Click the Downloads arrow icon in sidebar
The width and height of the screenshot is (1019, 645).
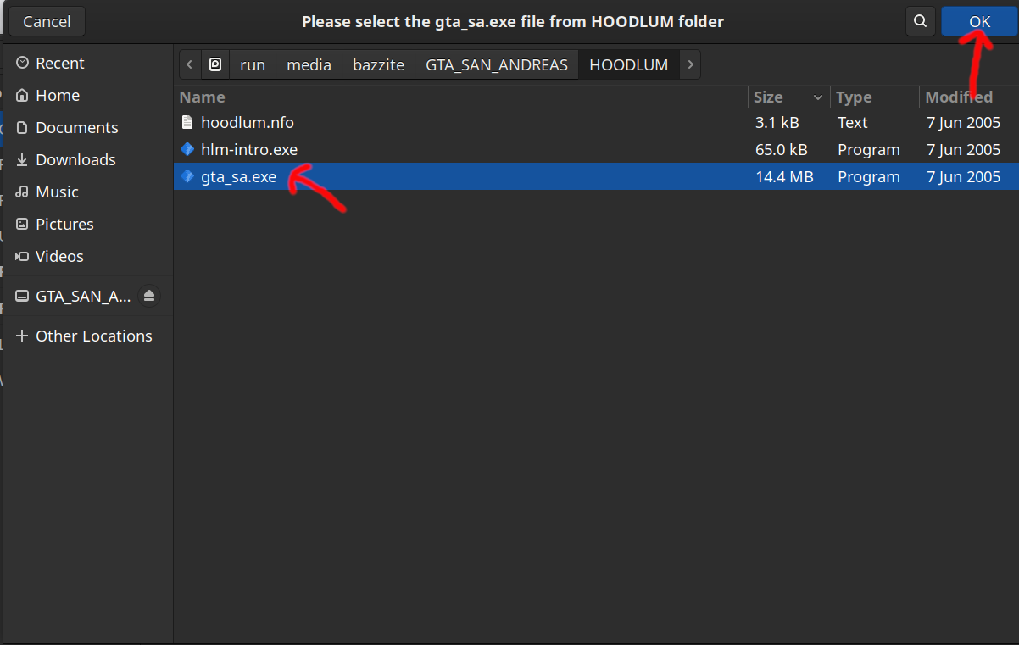pos(22,159)
